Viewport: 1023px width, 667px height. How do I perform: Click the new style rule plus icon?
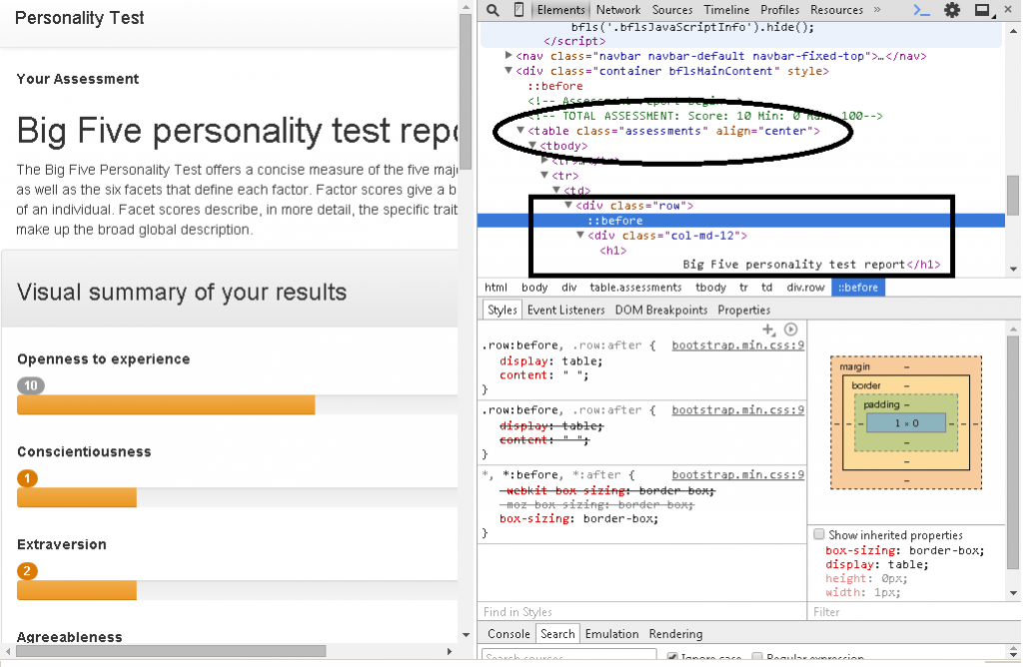[768, 330]
